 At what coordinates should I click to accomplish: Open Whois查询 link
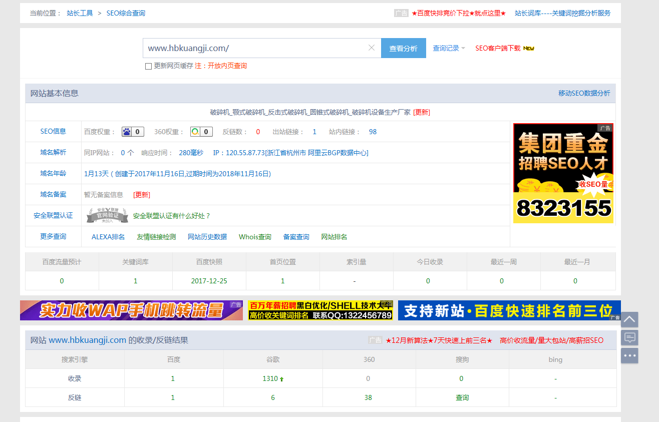[255, 237]
